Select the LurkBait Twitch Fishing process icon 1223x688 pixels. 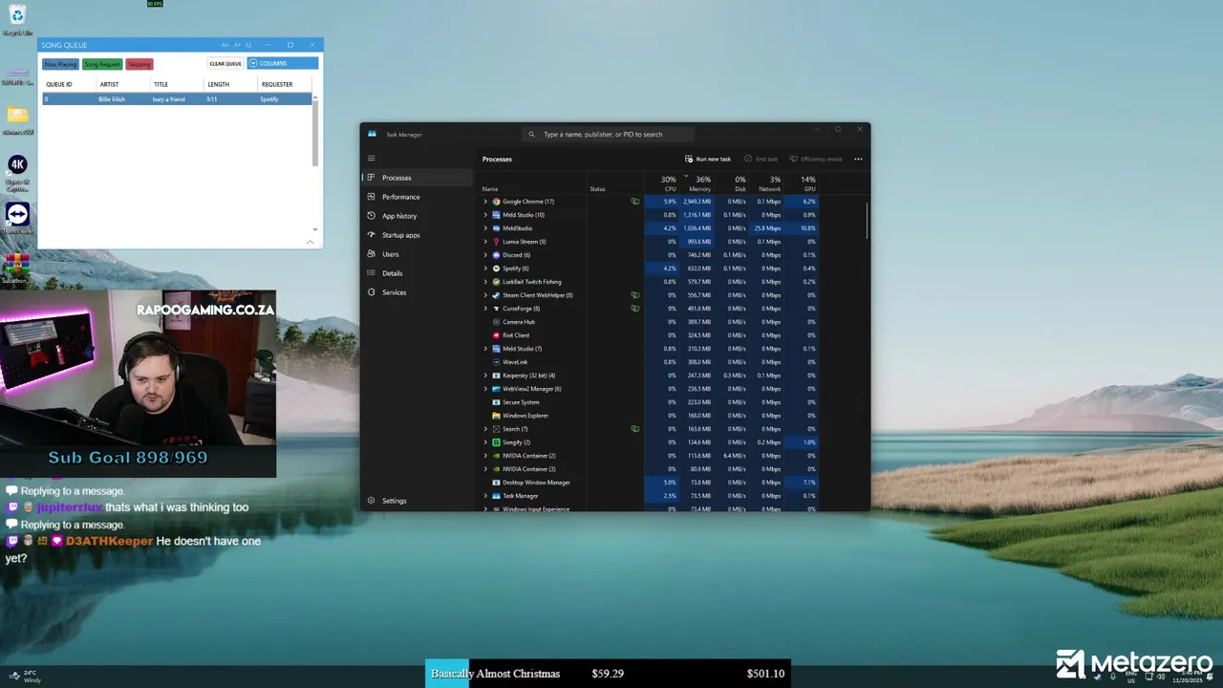(496, 282)
